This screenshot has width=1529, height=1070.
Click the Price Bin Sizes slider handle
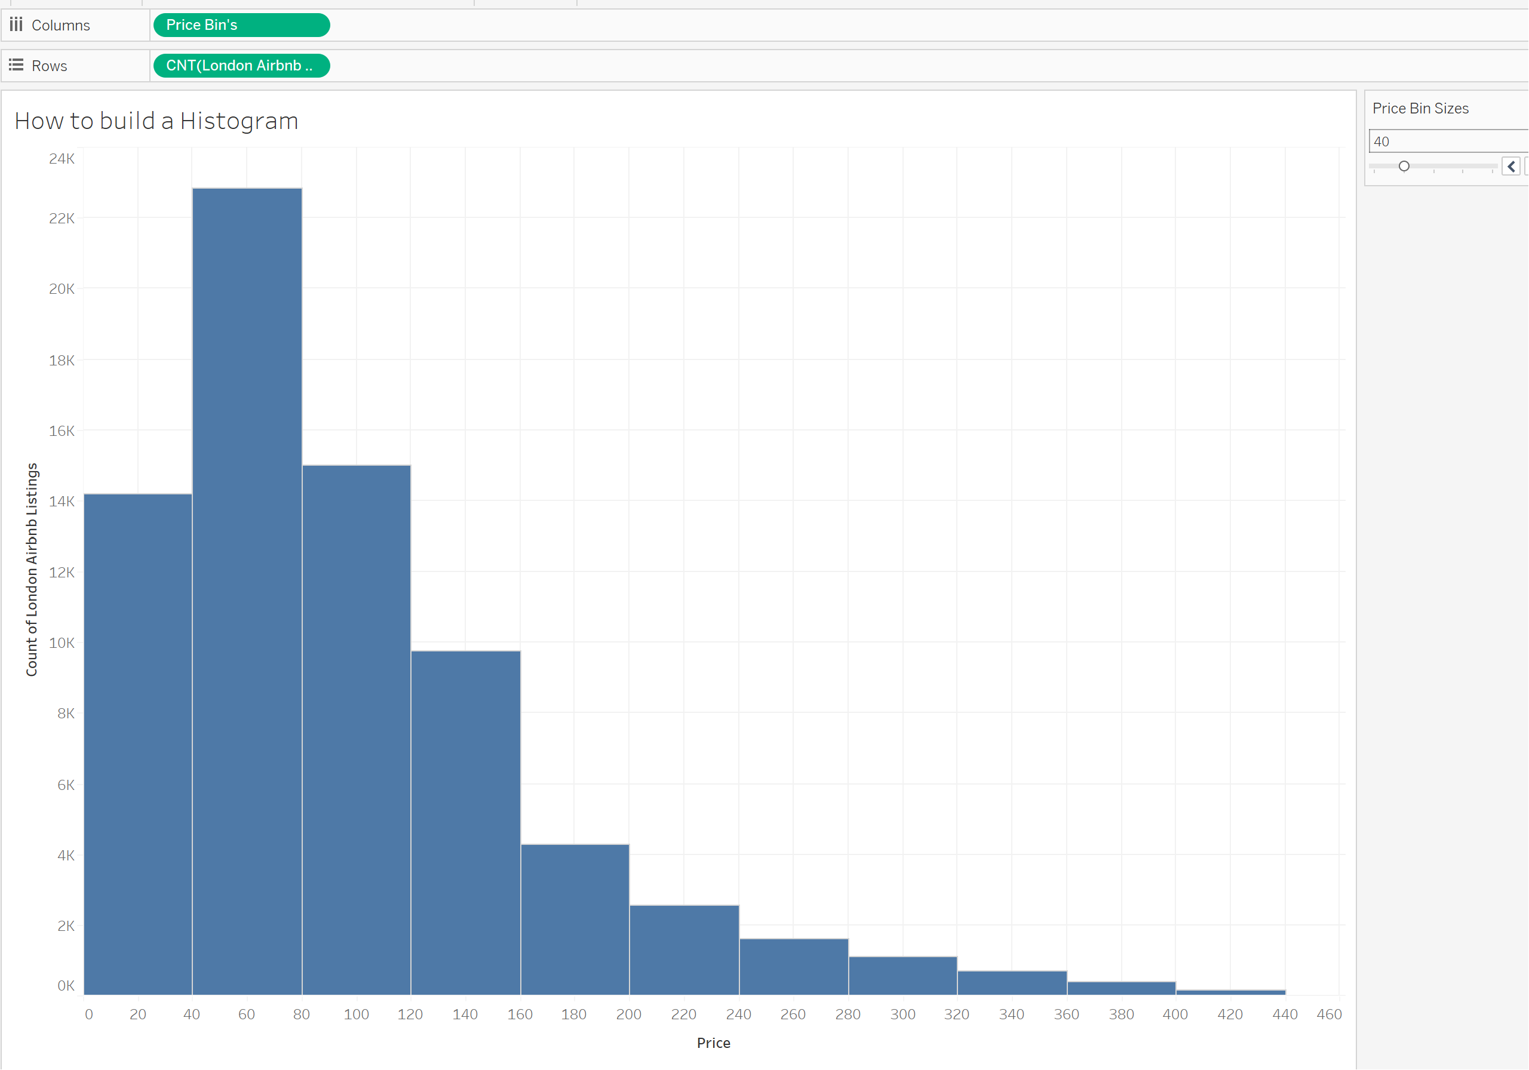tap(1404, 167)
